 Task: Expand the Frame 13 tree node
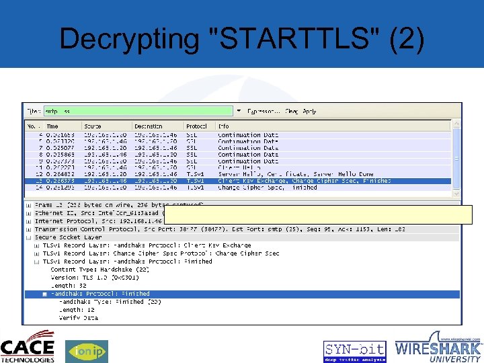tap(29, 205)
